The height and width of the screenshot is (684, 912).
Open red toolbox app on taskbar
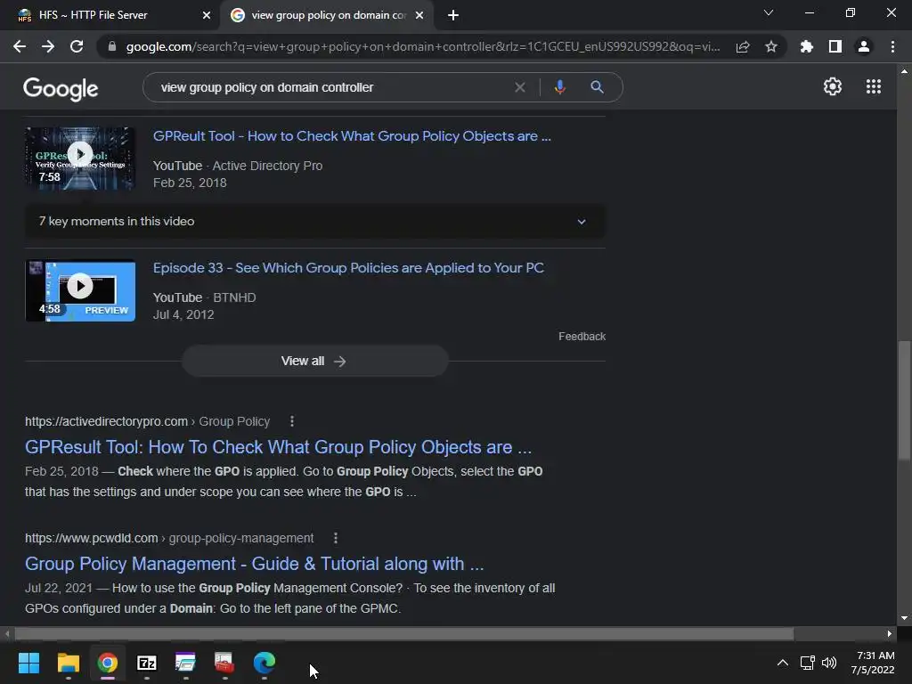224,663
